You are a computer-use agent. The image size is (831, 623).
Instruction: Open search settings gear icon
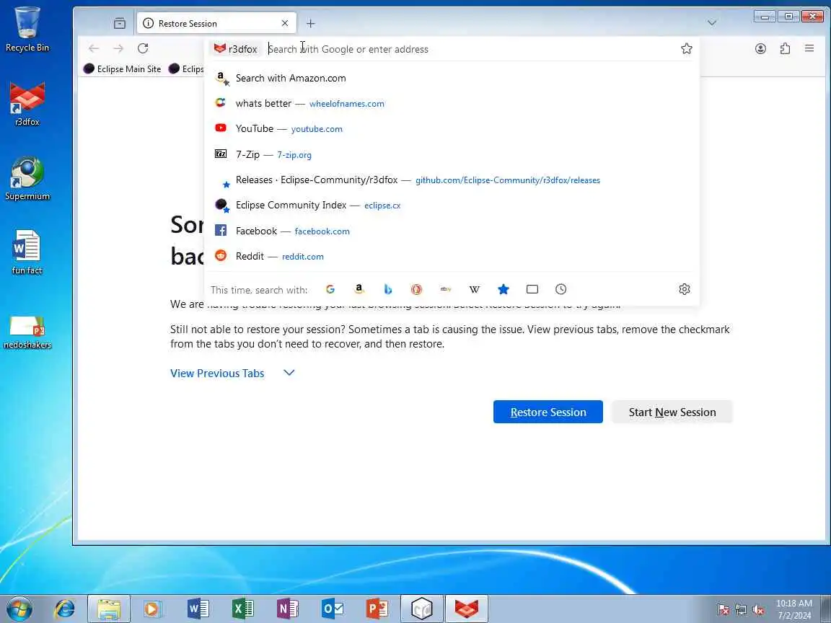[684, 289]
